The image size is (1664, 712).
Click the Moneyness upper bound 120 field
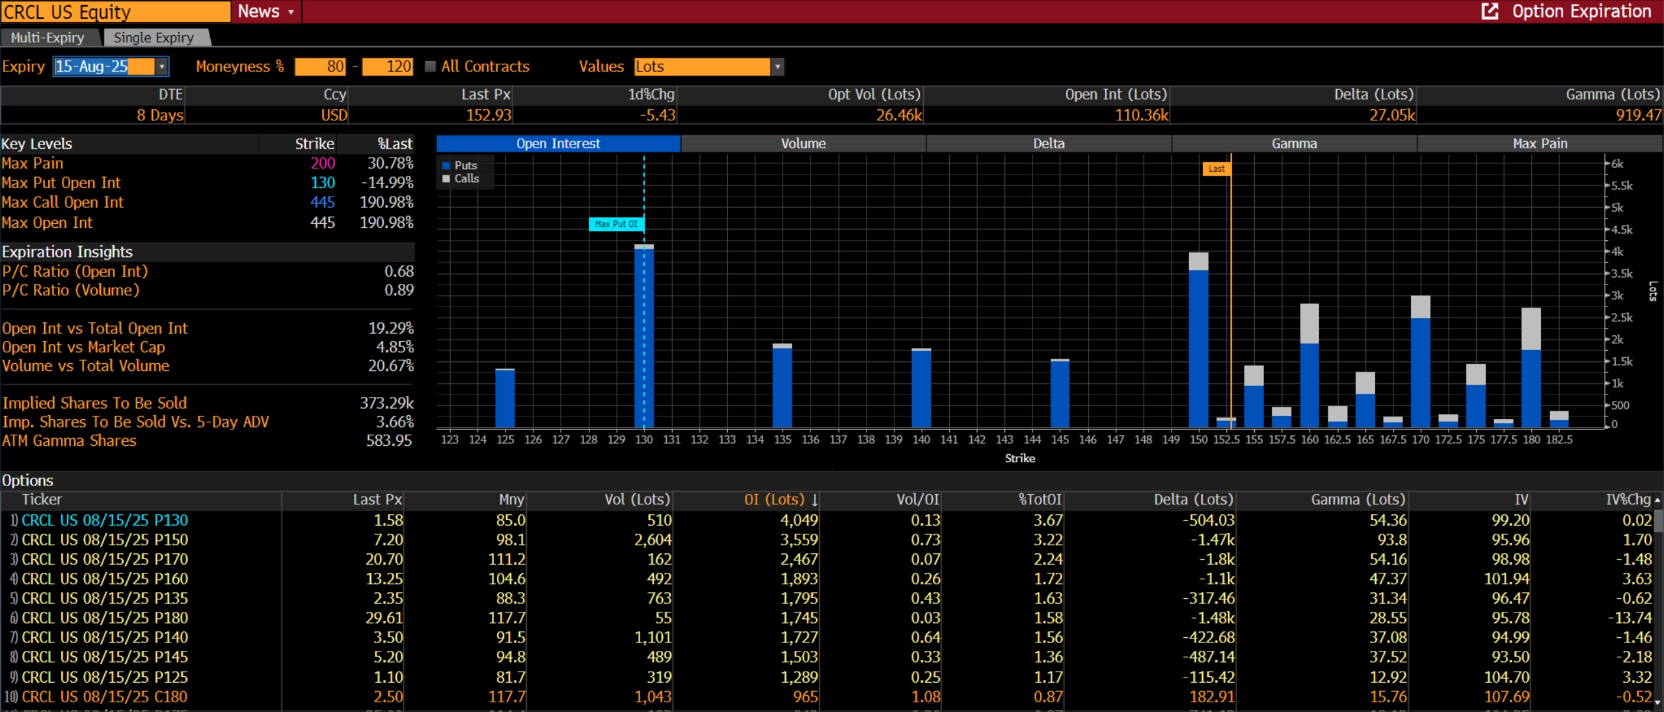click(x=388, y=66)
